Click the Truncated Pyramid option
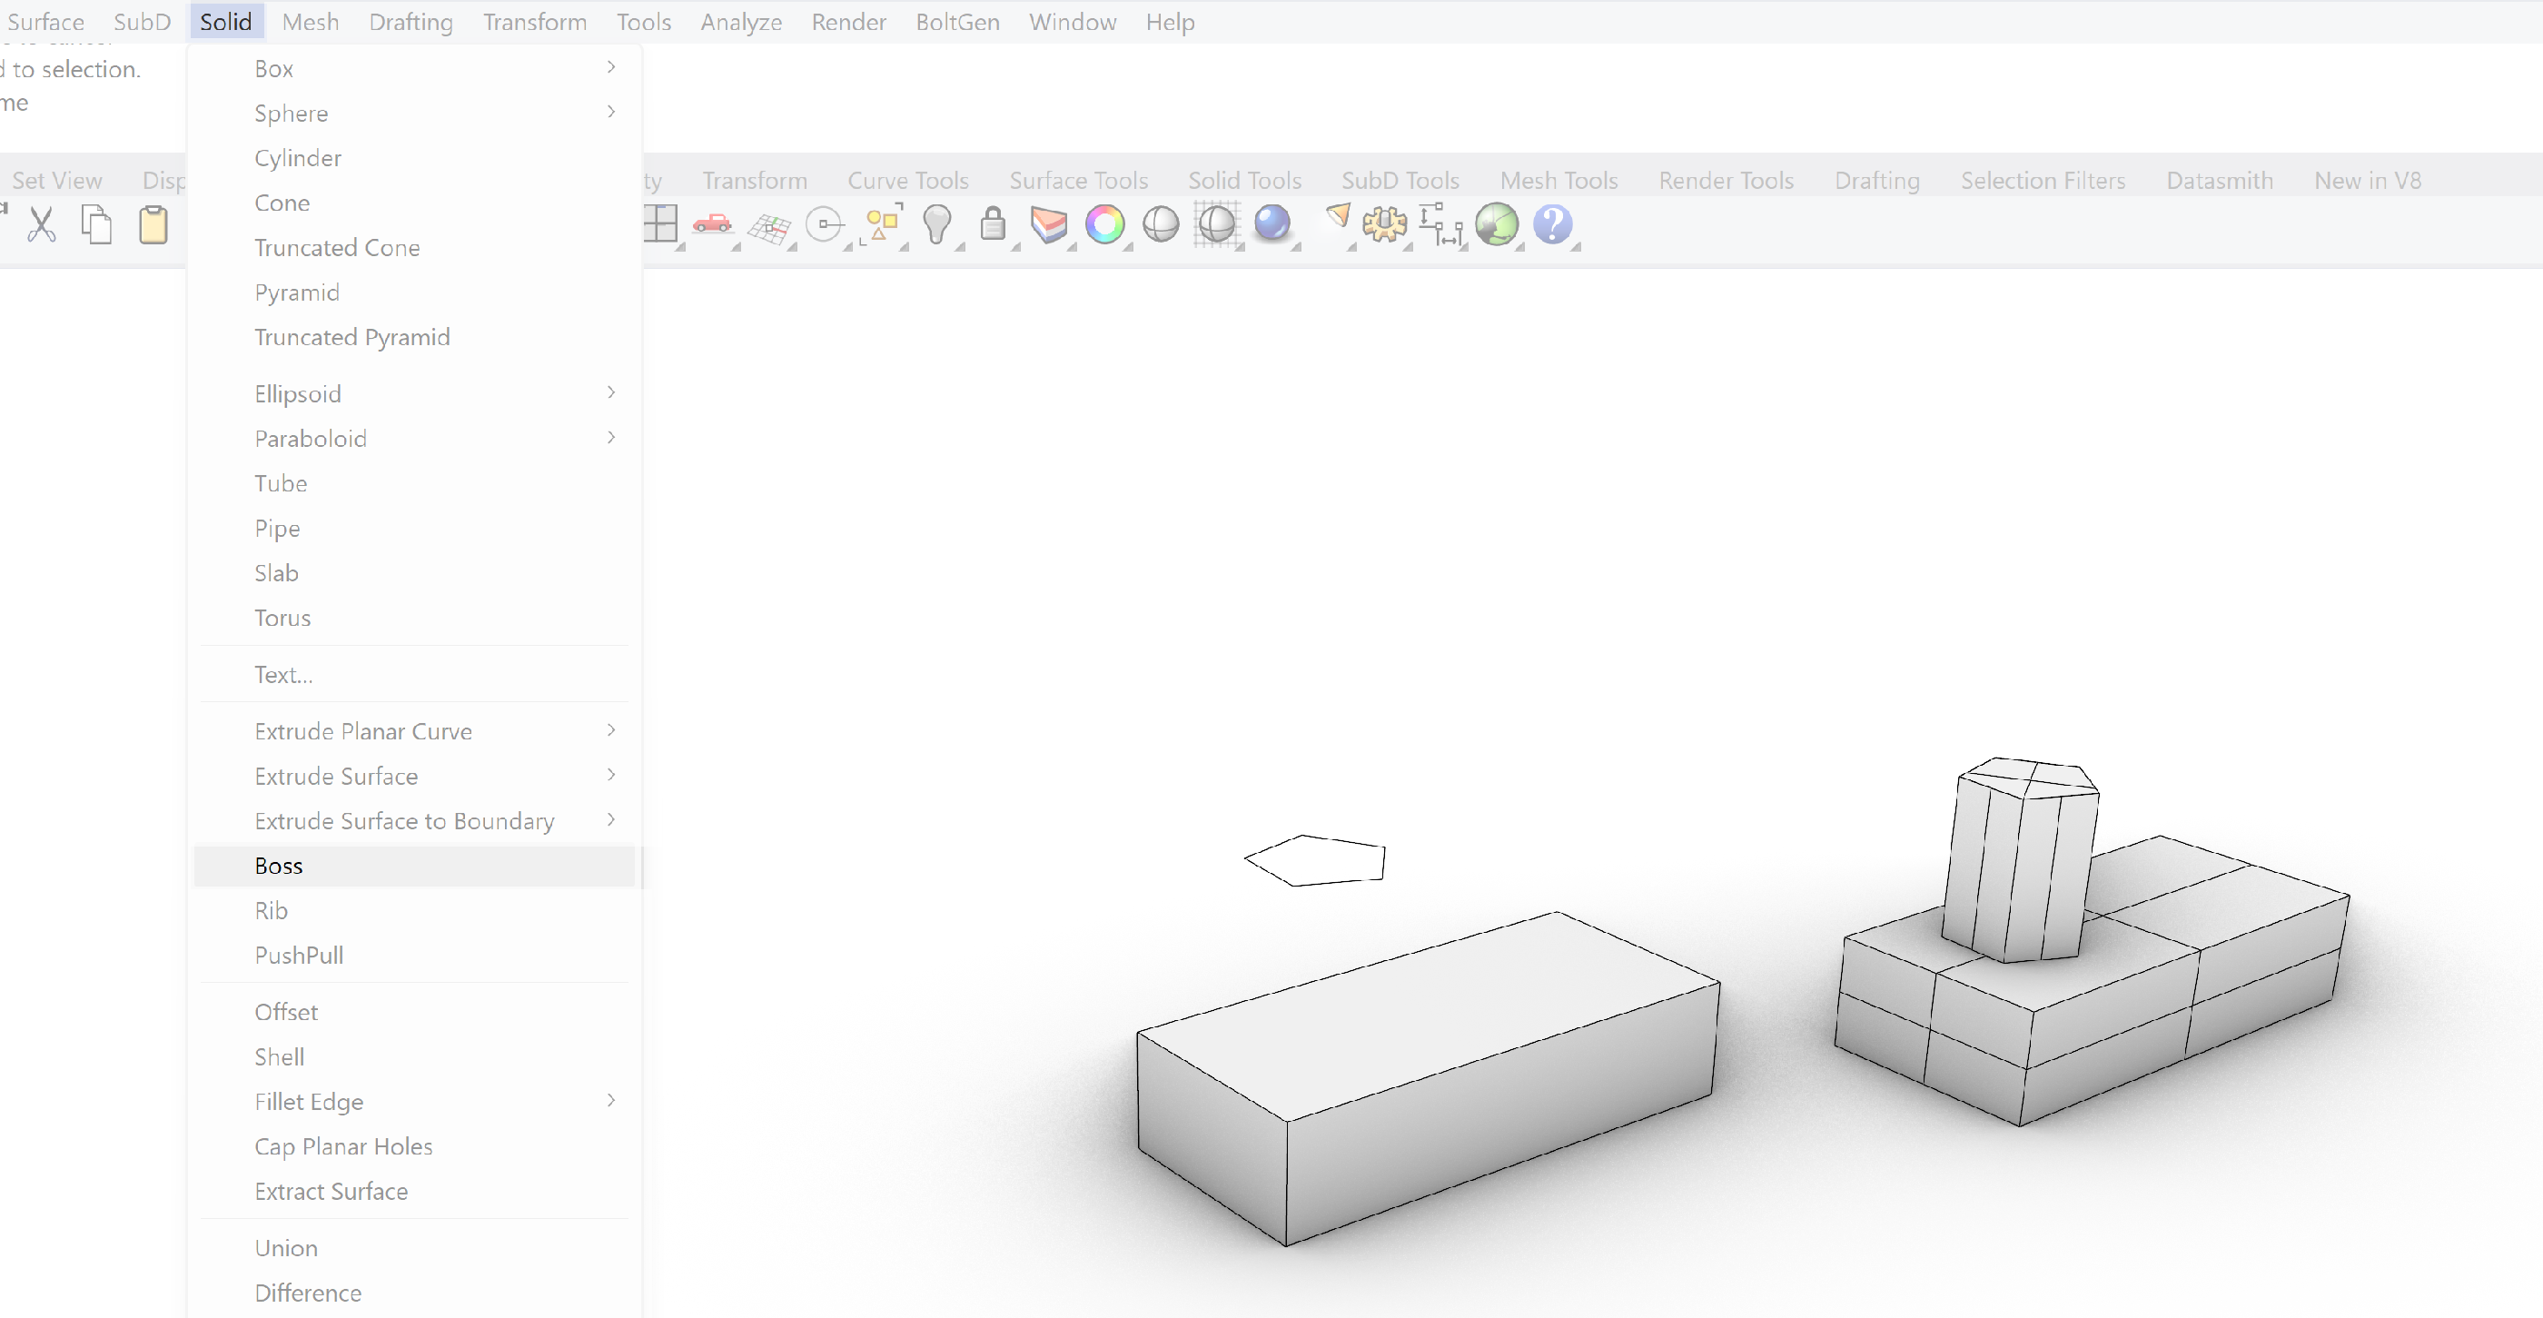 (353, 336)
